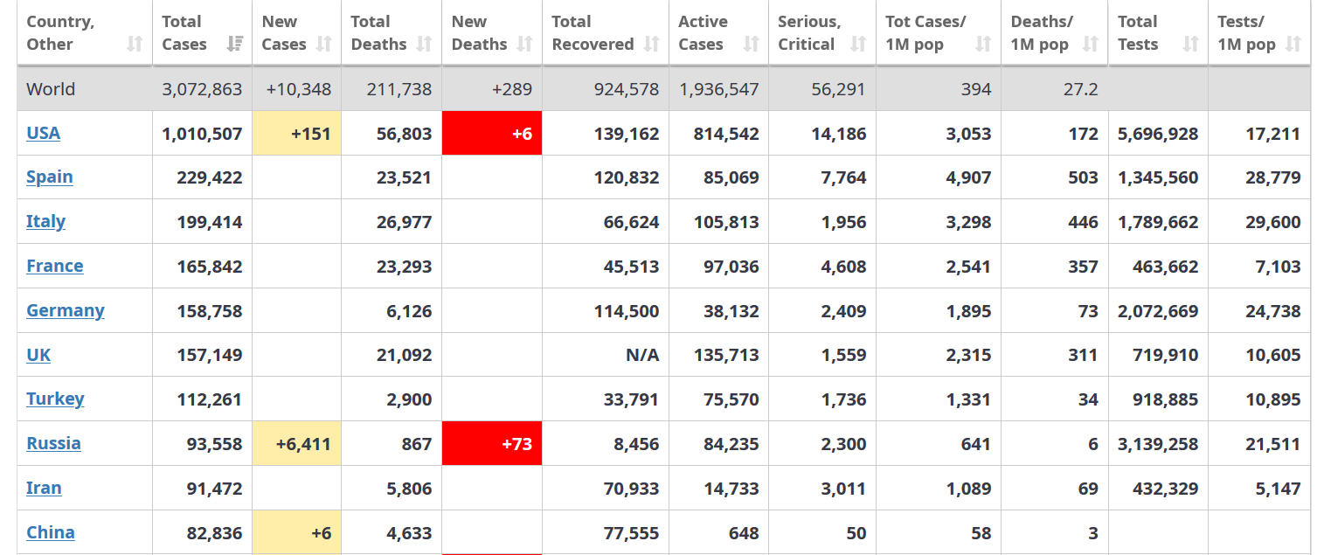Viewport: 1317px width, 555px height.
Task: Open the Germany link
Action: [65, 310]
